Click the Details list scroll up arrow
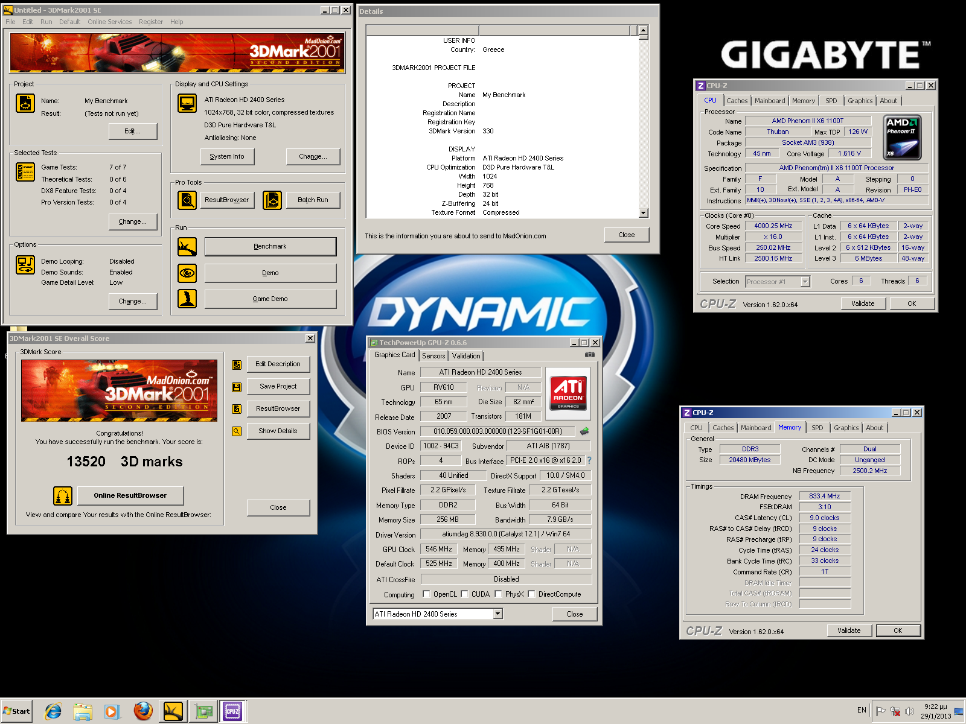This screenshot has height=724, width=966. (644, 30)
